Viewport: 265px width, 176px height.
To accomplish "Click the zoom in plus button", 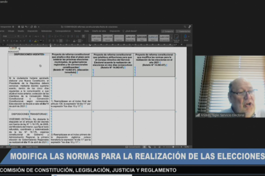I will pyautogui.click(x=182, y=147).
